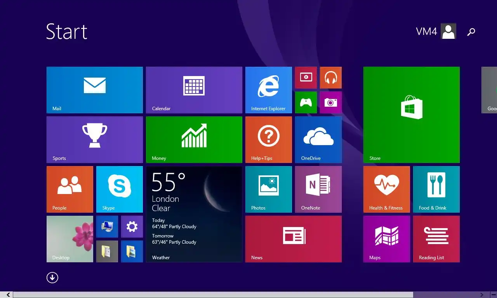Show all apps with down arrow

tap(52, 277)
